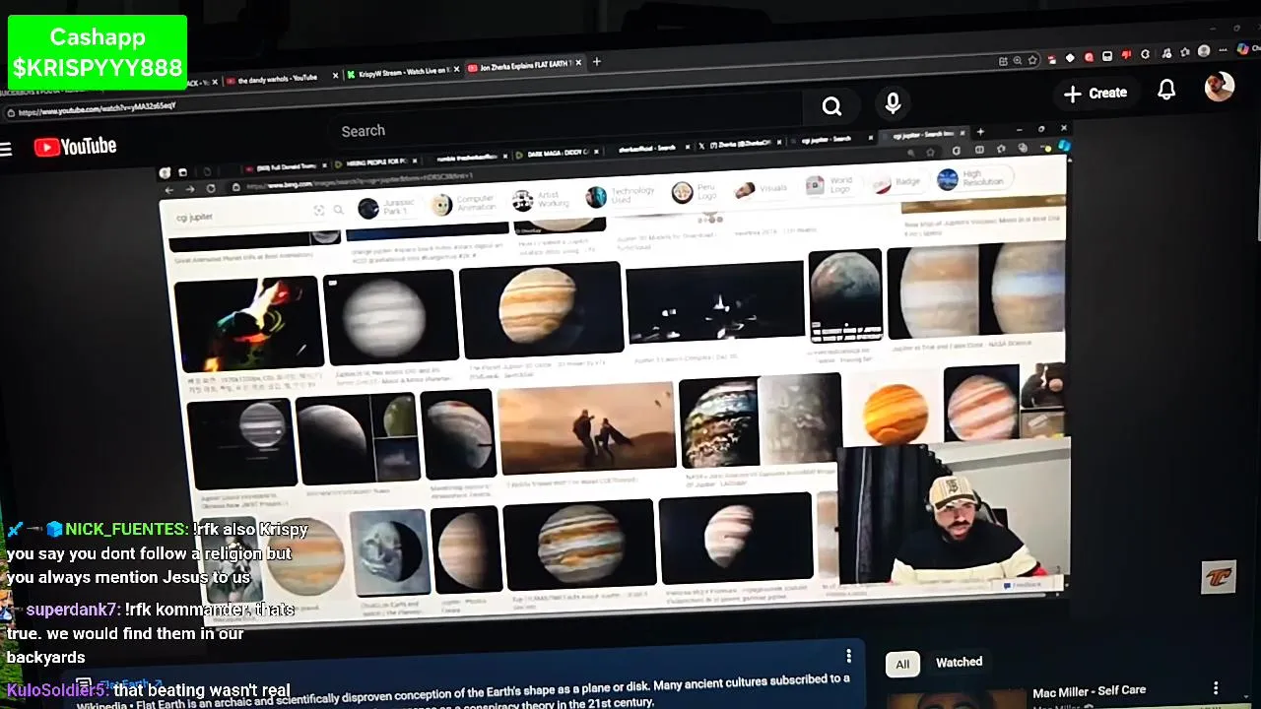The width and height of the screenshot is (1261, 709).
Task: Open the Copilot icon in the browser toolbar
Action: pyautogui.click(x=1243, y=49)
